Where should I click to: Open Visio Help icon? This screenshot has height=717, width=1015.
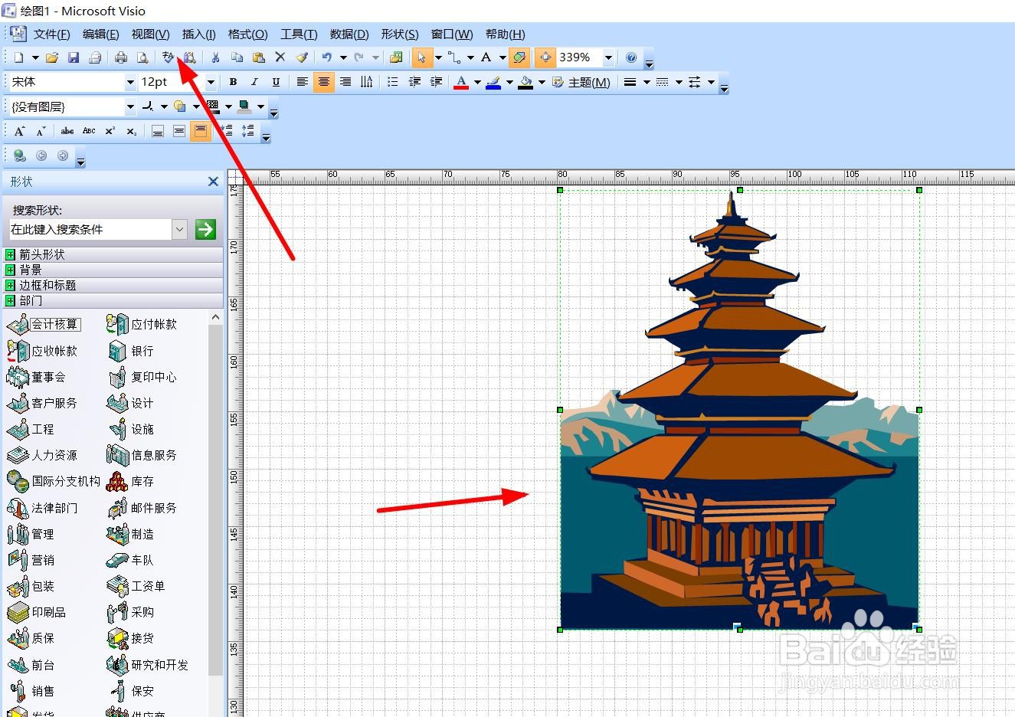(631, 57)
